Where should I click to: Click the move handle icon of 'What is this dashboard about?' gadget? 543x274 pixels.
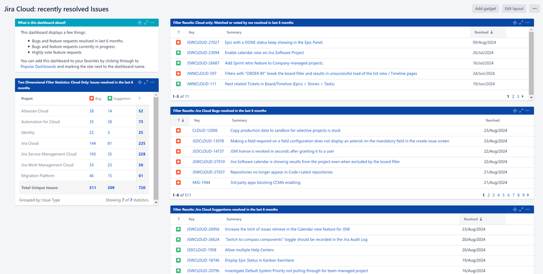coord(140,22)
